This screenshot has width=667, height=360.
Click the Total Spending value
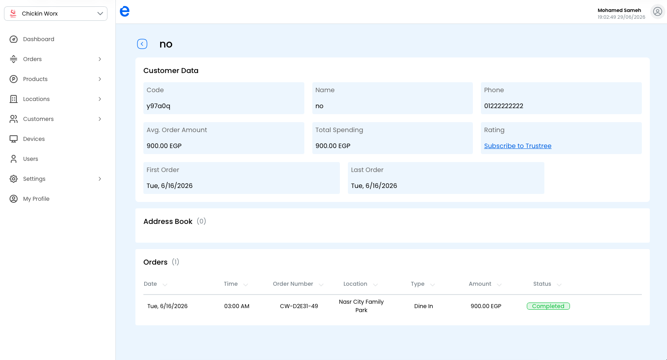click(x=333, y=146)
